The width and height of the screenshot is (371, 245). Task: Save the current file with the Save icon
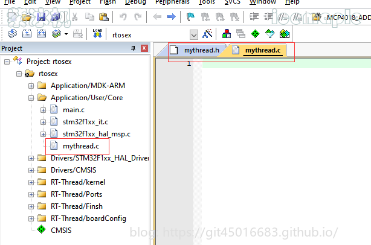pyautogui.click(x=42, y=17)
